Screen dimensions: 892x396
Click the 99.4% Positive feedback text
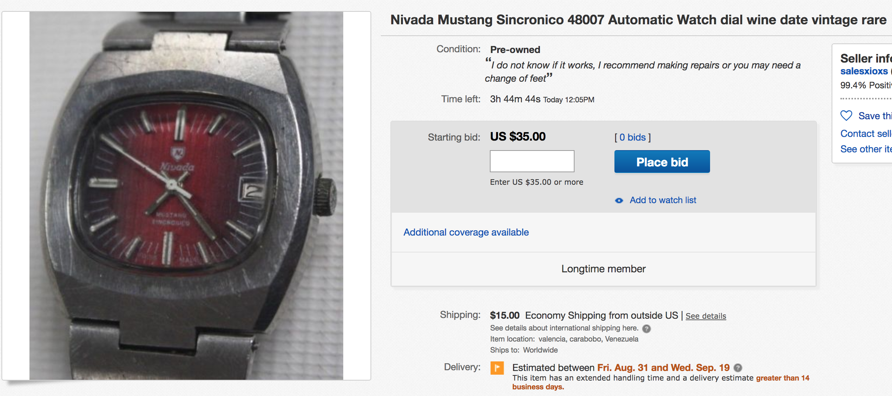pos(865,85)
